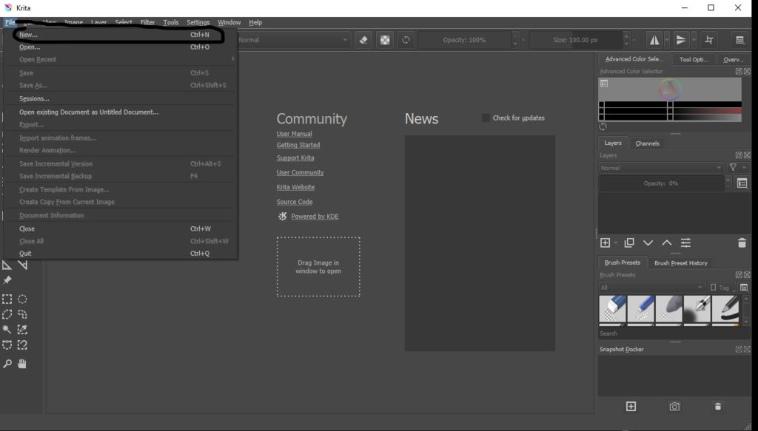Reload original brush preset

[406, 40]
